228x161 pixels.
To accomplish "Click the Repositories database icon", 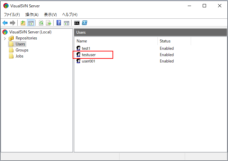I will [x=11, y=38].
